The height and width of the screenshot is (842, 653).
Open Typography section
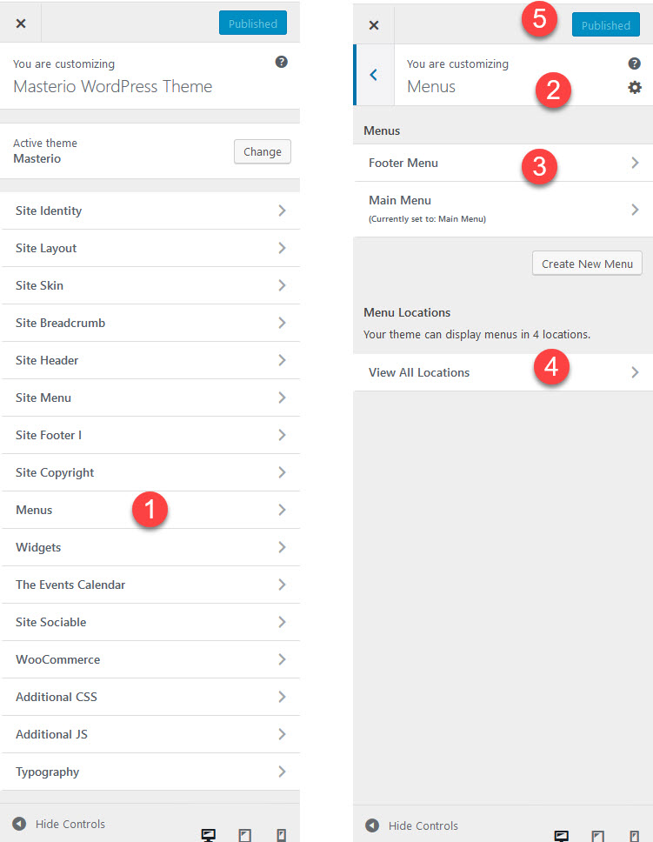[150, 772]
